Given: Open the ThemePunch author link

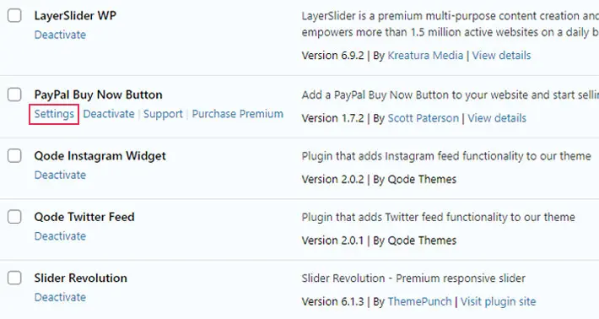Looking at the screenshot, I should [419, 301].
